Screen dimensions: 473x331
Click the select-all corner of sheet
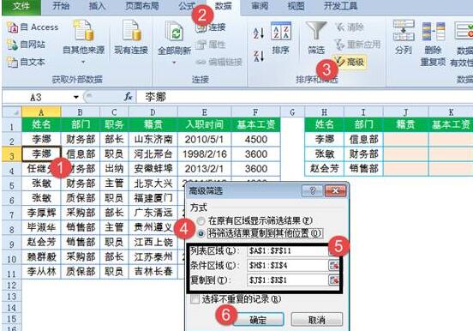[11, 112]
